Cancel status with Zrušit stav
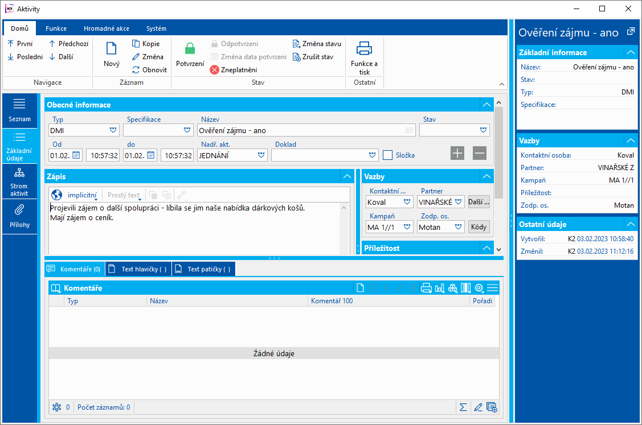Image resolution: width=642 pixels, height=425 pixels. [x=313, y=57]
